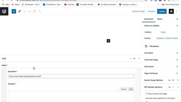
Task: Move WP Rocket Options box down
Action: 173,87
